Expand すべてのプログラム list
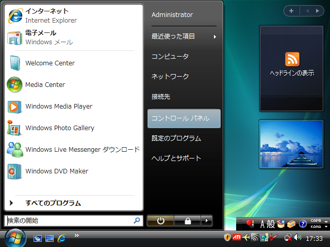 [x=74, y=203]
